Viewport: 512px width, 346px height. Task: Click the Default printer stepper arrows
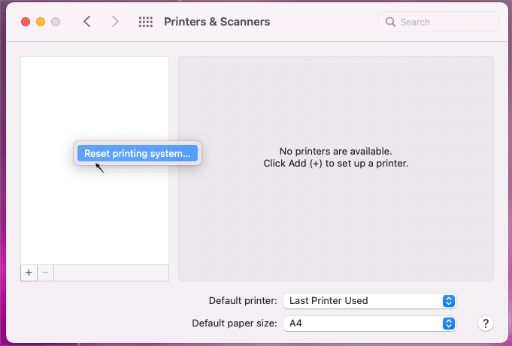449,301
